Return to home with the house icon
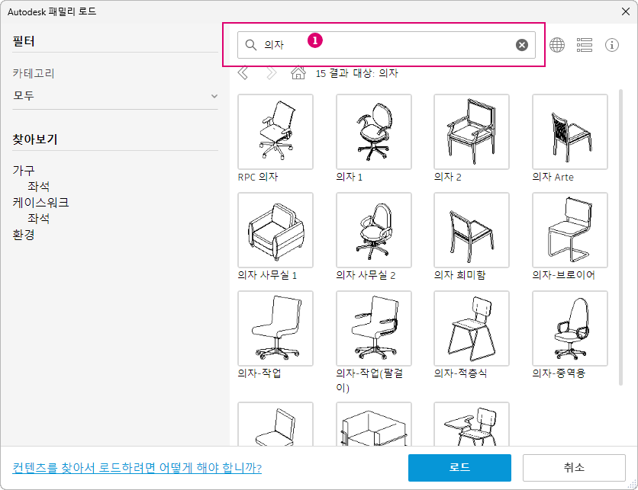The width and height of the screenshot is (638, 490). pyautogui.click(x=298, y=72)
